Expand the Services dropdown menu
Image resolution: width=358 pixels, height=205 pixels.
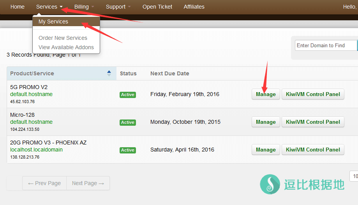[x=49, y=7]
